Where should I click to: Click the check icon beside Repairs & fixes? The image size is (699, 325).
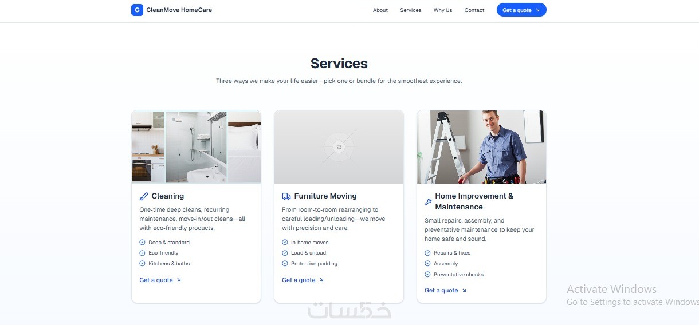click(x=427, y=253)
